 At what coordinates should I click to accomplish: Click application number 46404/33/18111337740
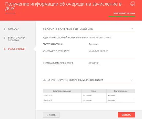pyautogui.click(x=100, y=37)
